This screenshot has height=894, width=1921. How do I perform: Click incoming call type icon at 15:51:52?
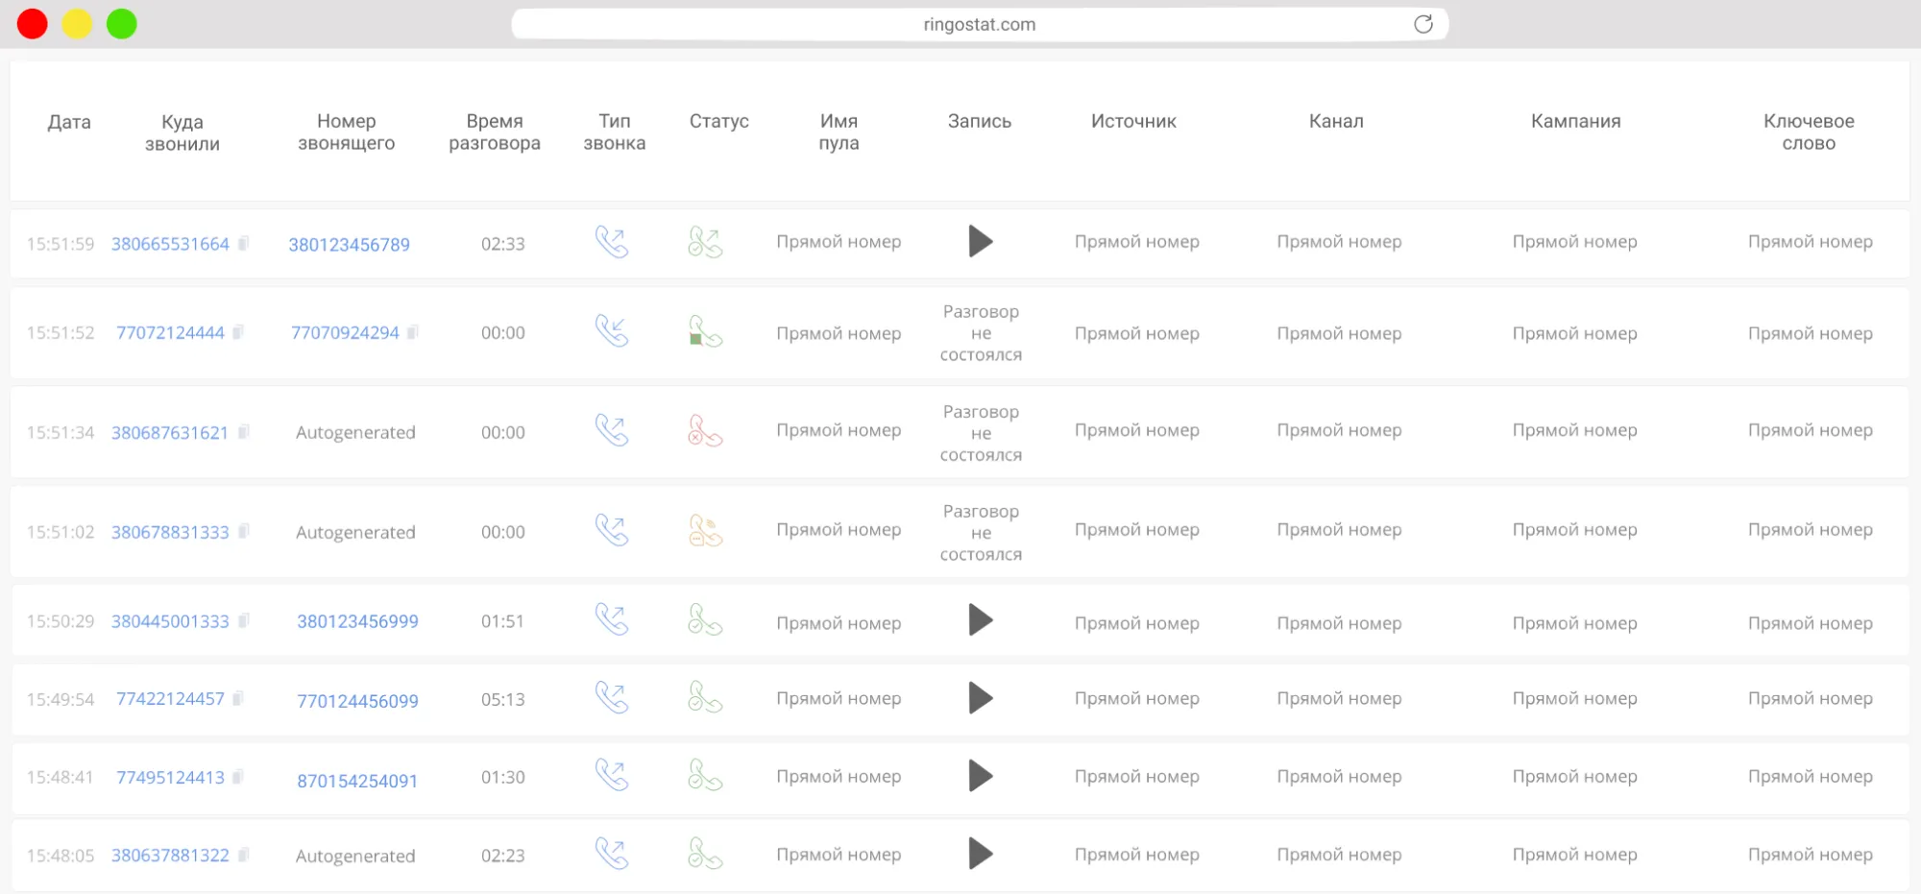pos(612,331)
